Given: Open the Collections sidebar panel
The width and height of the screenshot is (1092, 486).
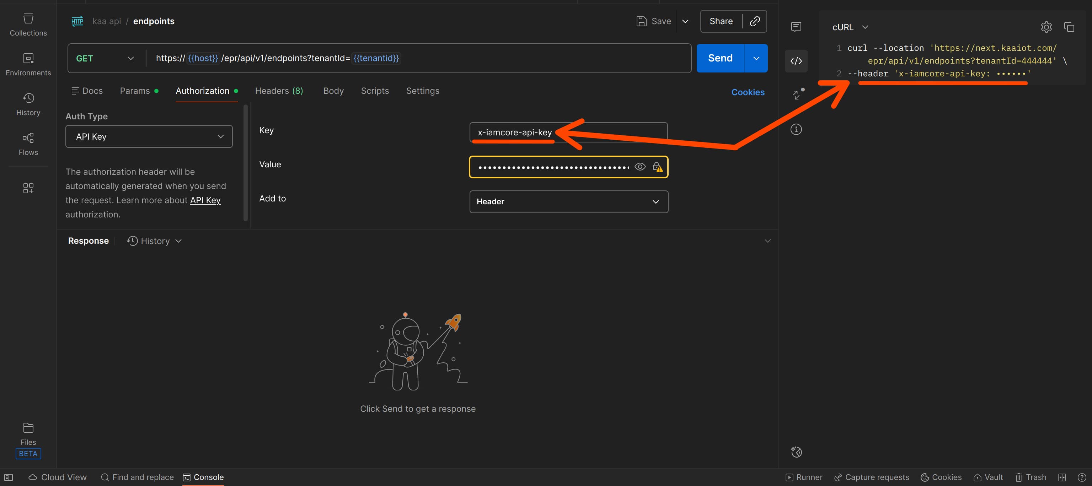Looking at the screenshot, I should coord(28,25).
